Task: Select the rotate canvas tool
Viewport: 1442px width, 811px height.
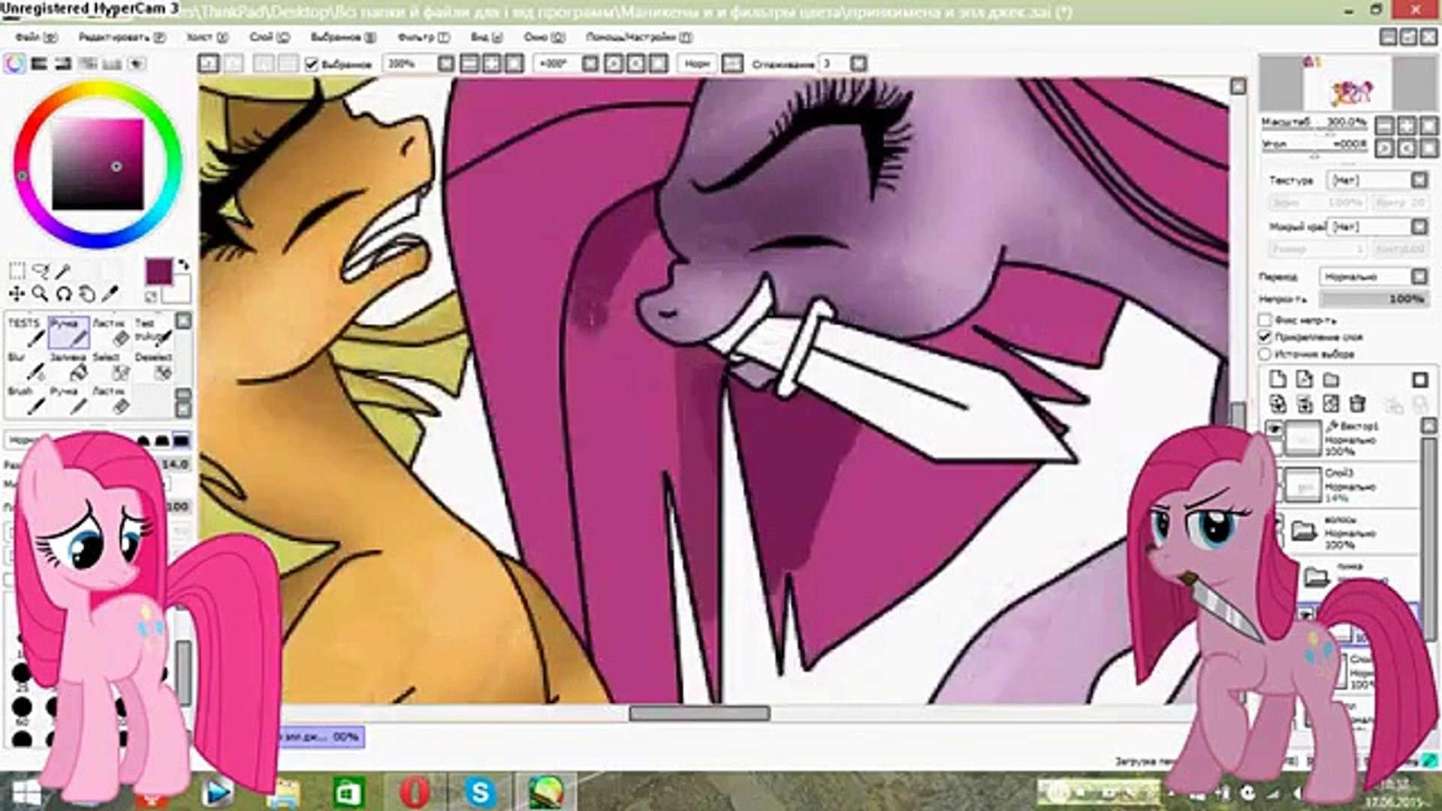Action: (64, 294)
